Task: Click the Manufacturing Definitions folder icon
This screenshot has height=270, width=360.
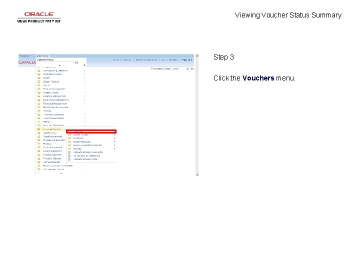Action: click(x=39, y=70)
